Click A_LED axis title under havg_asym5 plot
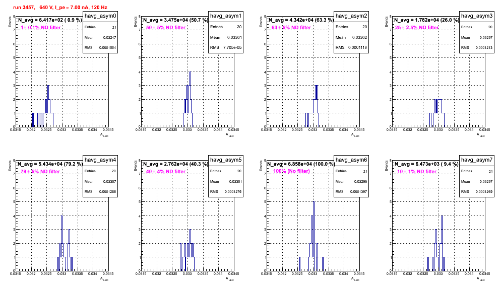Viewport: 502px width, 288px height. (230, 279)
